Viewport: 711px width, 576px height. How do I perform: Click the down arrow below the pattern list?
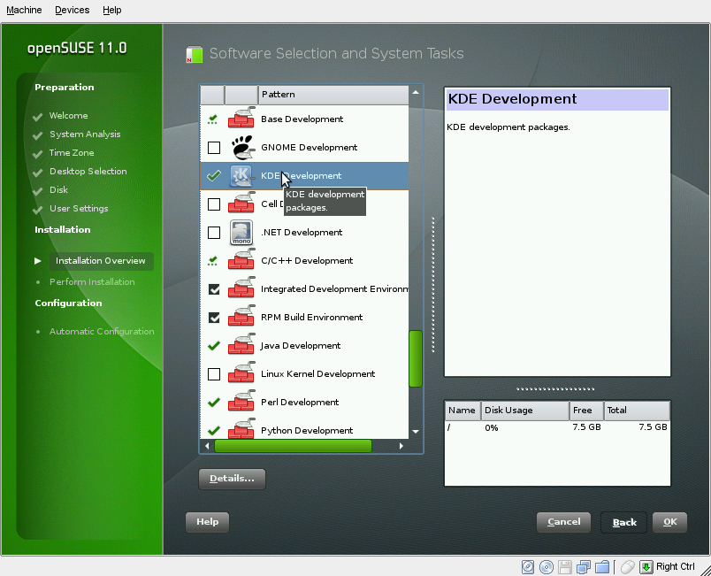click(x=415, y=433)
